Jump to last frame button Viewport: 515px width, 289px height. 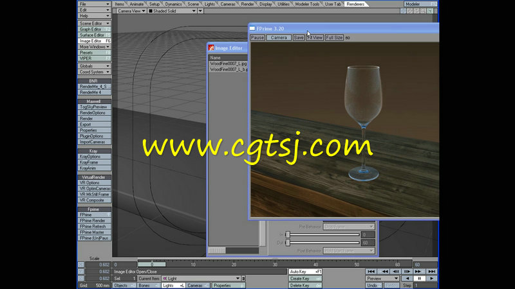431,272
